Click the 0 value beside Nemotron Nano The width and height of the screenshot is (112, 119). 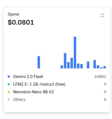tap(105, 92)
